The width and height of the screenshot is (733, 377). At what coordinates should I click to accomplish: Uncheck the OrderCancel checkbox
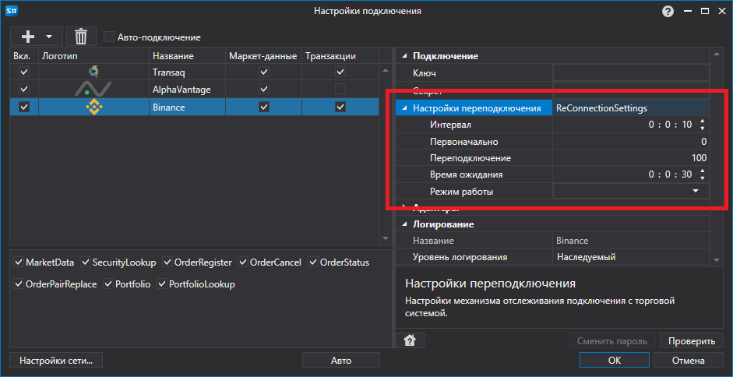(243, 262)
